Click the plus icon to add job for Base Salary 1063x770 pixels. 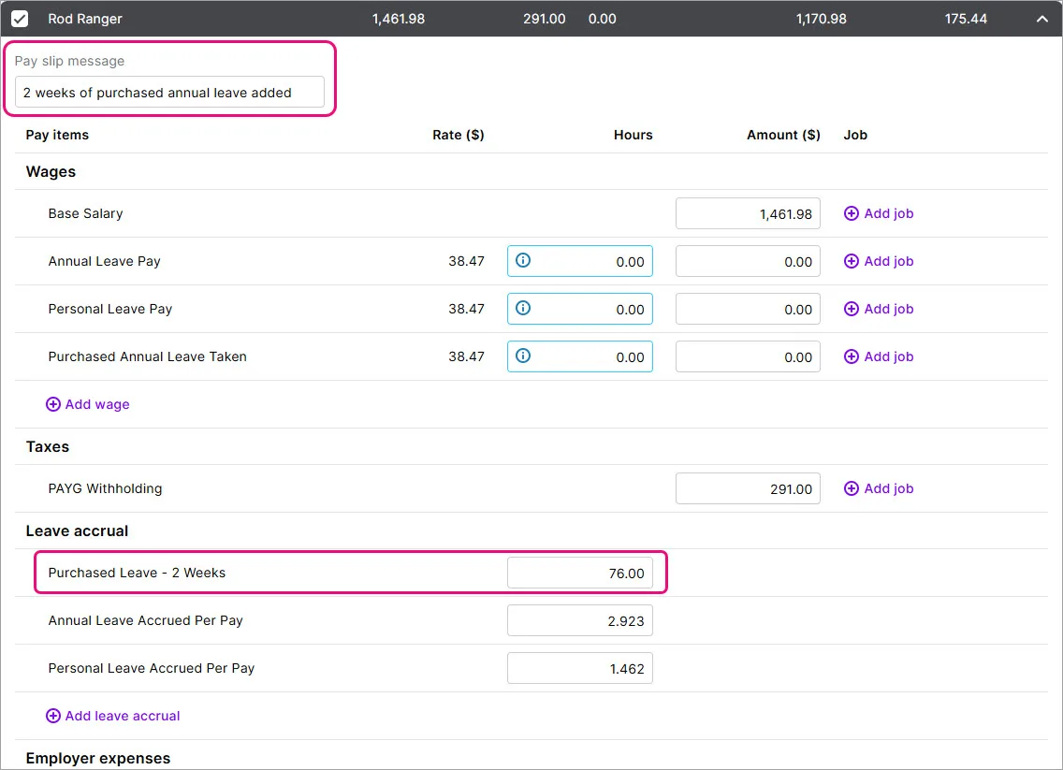852,213
